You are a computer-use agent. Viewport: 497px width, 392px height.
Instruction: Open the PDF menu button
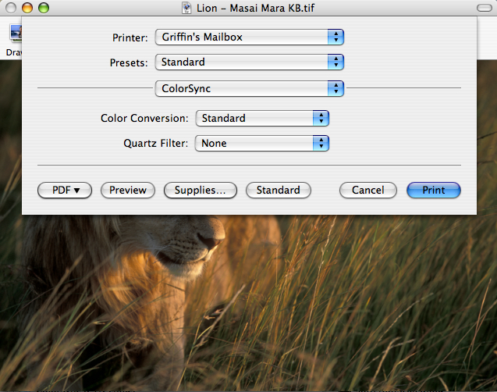[65, 191]
